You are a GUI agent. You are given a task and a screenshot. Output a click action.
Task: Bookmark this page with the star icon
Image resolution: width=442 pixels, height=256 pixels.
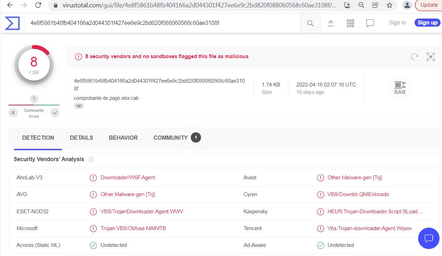[389, 5]
